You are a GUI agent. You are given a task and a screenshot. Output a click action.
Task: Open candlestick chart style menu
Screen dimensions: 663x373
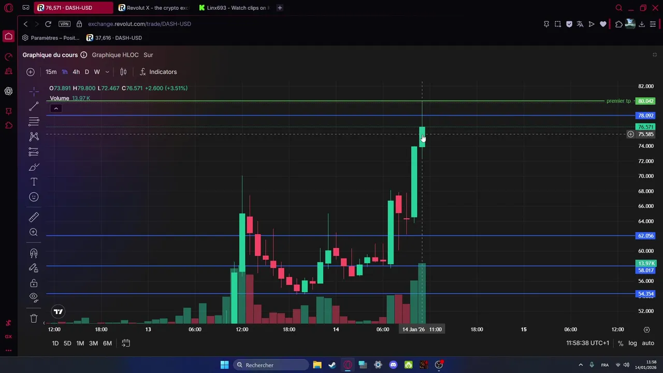pos(123,72)
